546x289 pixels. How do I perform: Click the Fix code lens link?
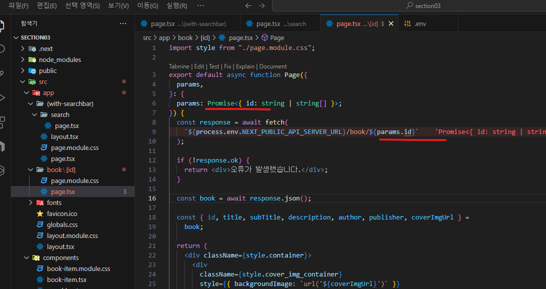227,66
